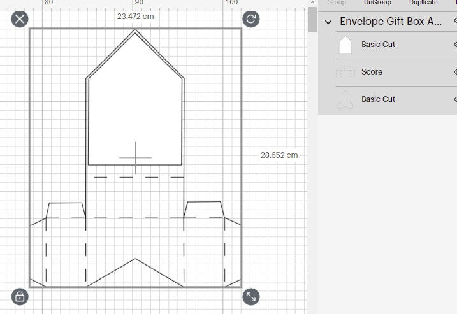Image resolution: width=457 pixels, height=314 pixels.
Task: Hide the first Basic Cut layer
Action: (x=454, y=45)
